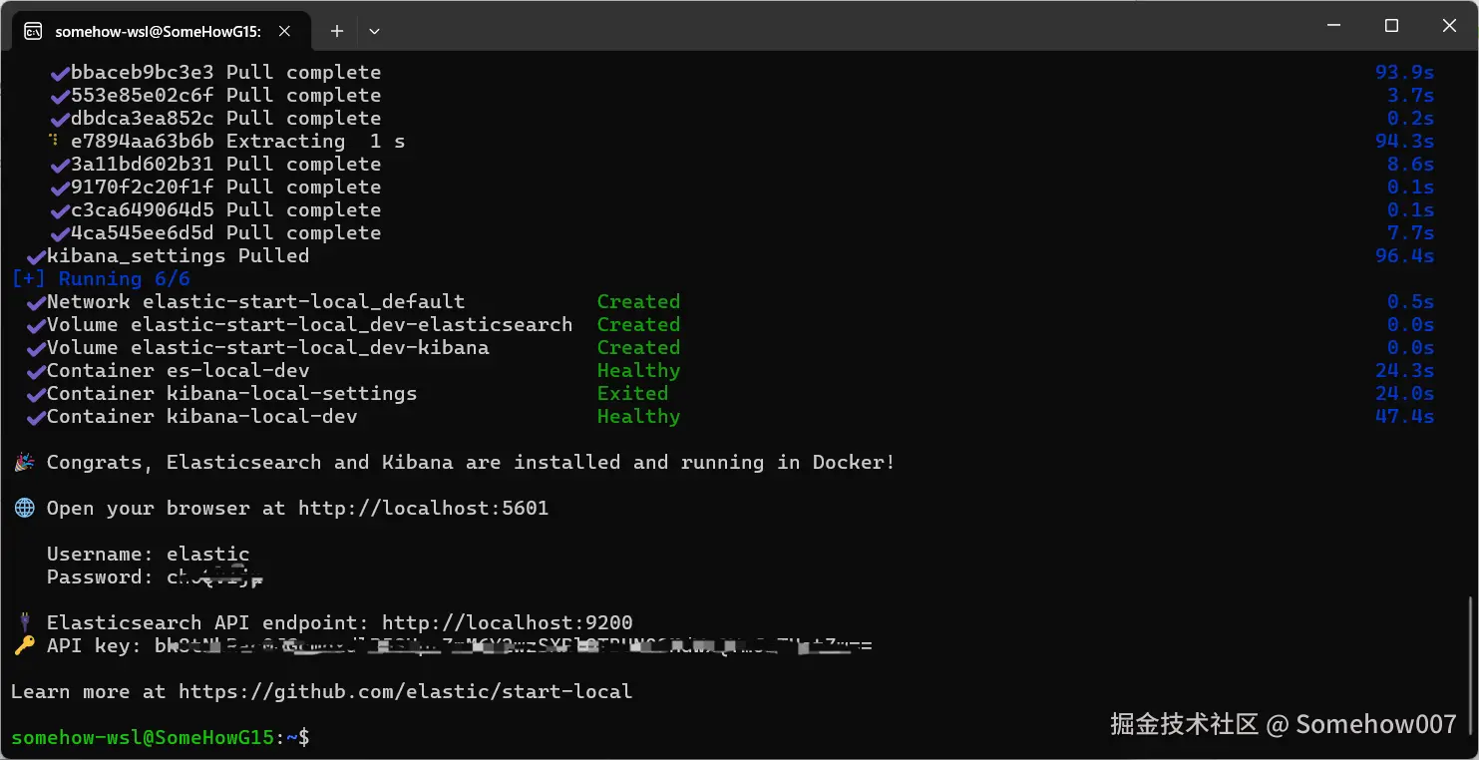Click the key emoji next to API key
This screenshot has width=1479, height=760.
click(24, 645)
